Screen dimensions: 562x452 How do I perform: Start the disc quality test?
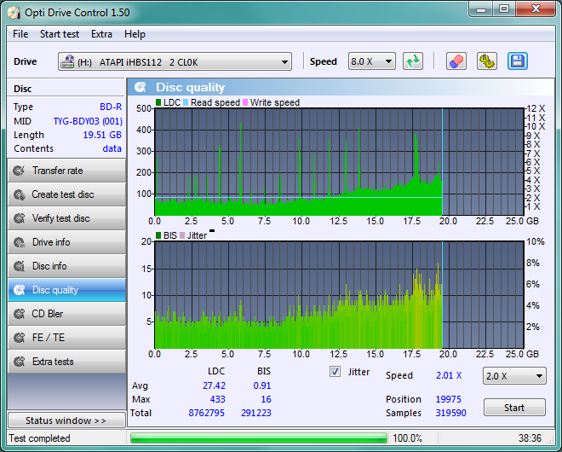[514, 408]
